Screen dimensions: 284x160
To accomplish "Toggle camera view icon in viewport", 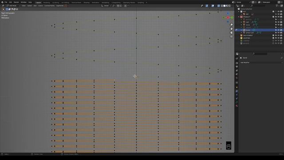I will pyautogui.click(x=231, y=32).
